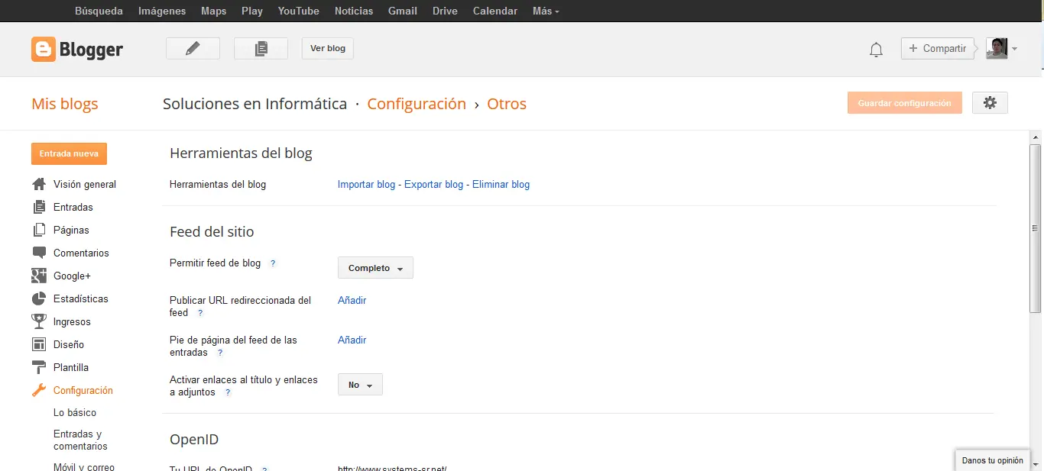Click Danos tu opinión feedback button
Screen dimensions: 1044x471
(x=992, y=460)
